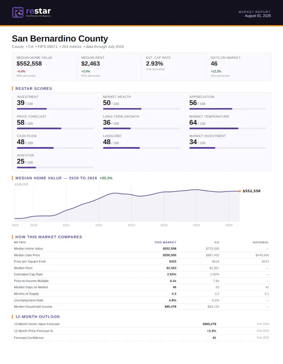This screenshot has height=364, width=283.
Task: Click the Investment score progress bar
Action: [x=55, y=109]
